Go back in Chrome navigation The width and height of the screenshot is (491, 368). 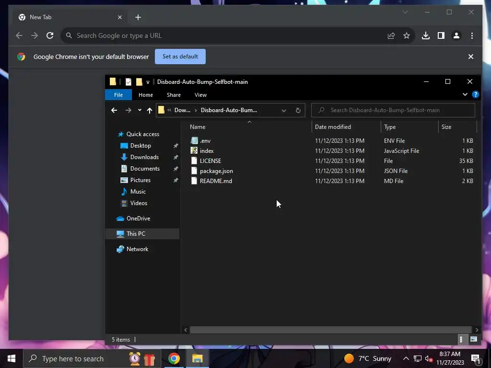click(x=19, y=35)
